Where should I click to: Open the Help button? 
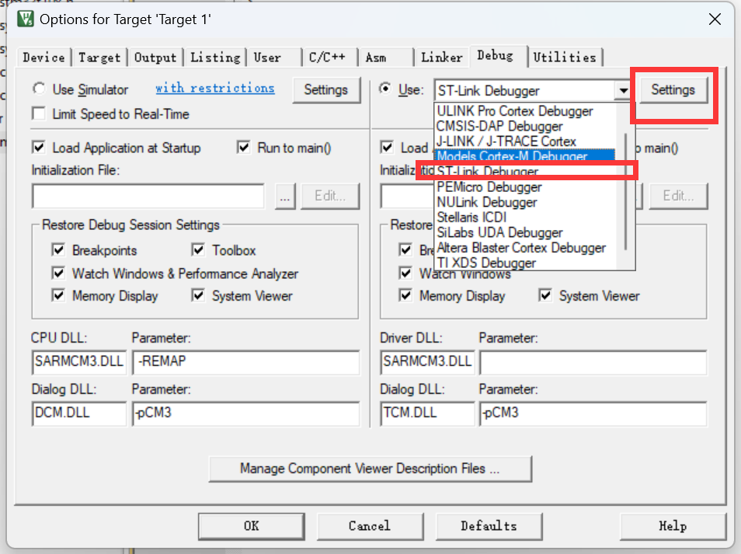[673, 526]
